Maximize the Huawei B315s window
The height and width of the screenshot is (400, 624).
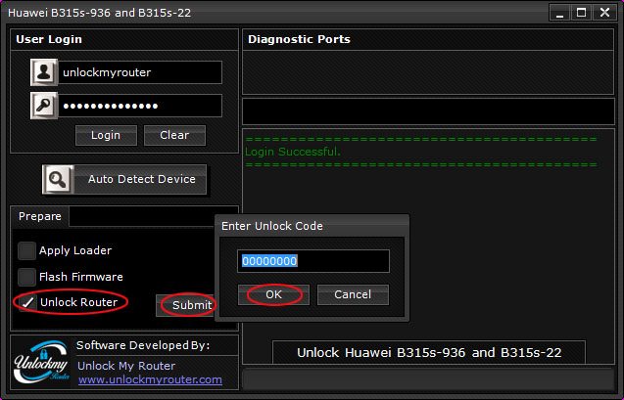pyautogui.click(x=581, y=13)
